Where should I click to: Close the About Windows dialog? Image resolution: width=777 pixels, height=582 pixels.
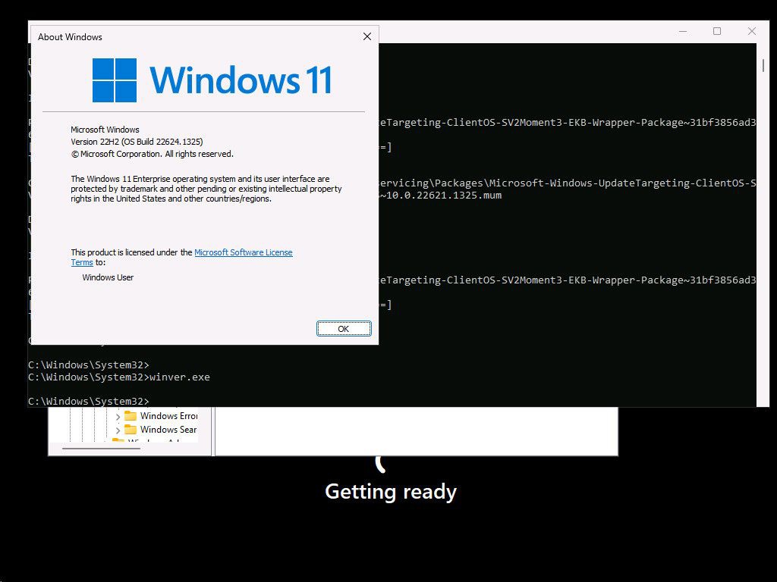(x=367, y=36)
